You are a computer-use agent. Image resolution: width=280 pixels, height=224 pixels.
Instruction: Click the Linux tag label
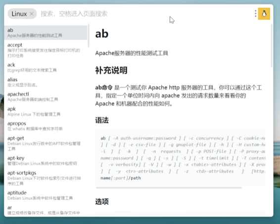click(19, 14)
